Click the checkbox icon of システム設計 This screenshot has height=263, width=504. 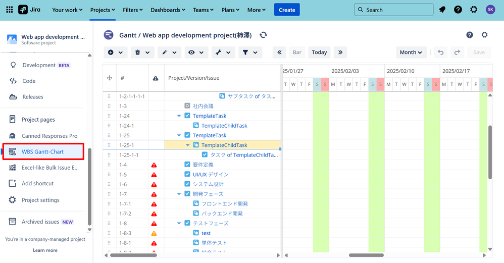[x=187, y=184]
